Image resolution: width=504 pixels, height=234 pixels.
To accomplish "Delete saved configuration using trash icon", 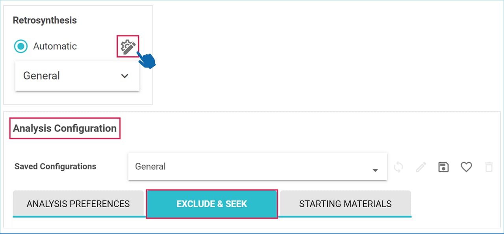I will [x=489, y=167].
